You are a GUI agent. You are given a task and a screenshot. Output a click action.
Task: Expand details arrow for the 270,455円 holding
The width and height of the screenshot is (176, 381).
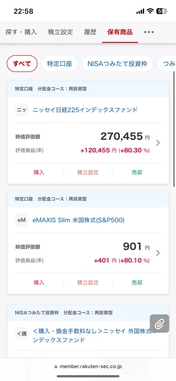[158, 143]
